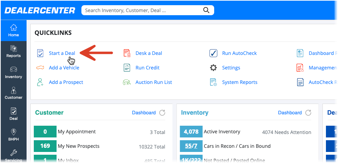The height and width of the screenshot is (163, 338).
Task: Click the My New Prospects 169 tile
Action: [45, 146]
